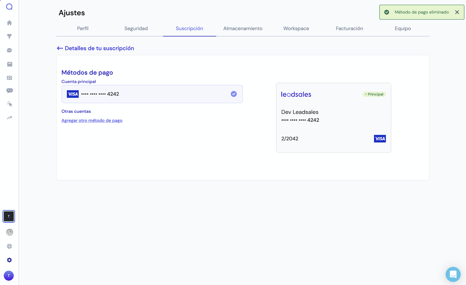
Task: Go to the Equipo tab
Action: (403, 28)
